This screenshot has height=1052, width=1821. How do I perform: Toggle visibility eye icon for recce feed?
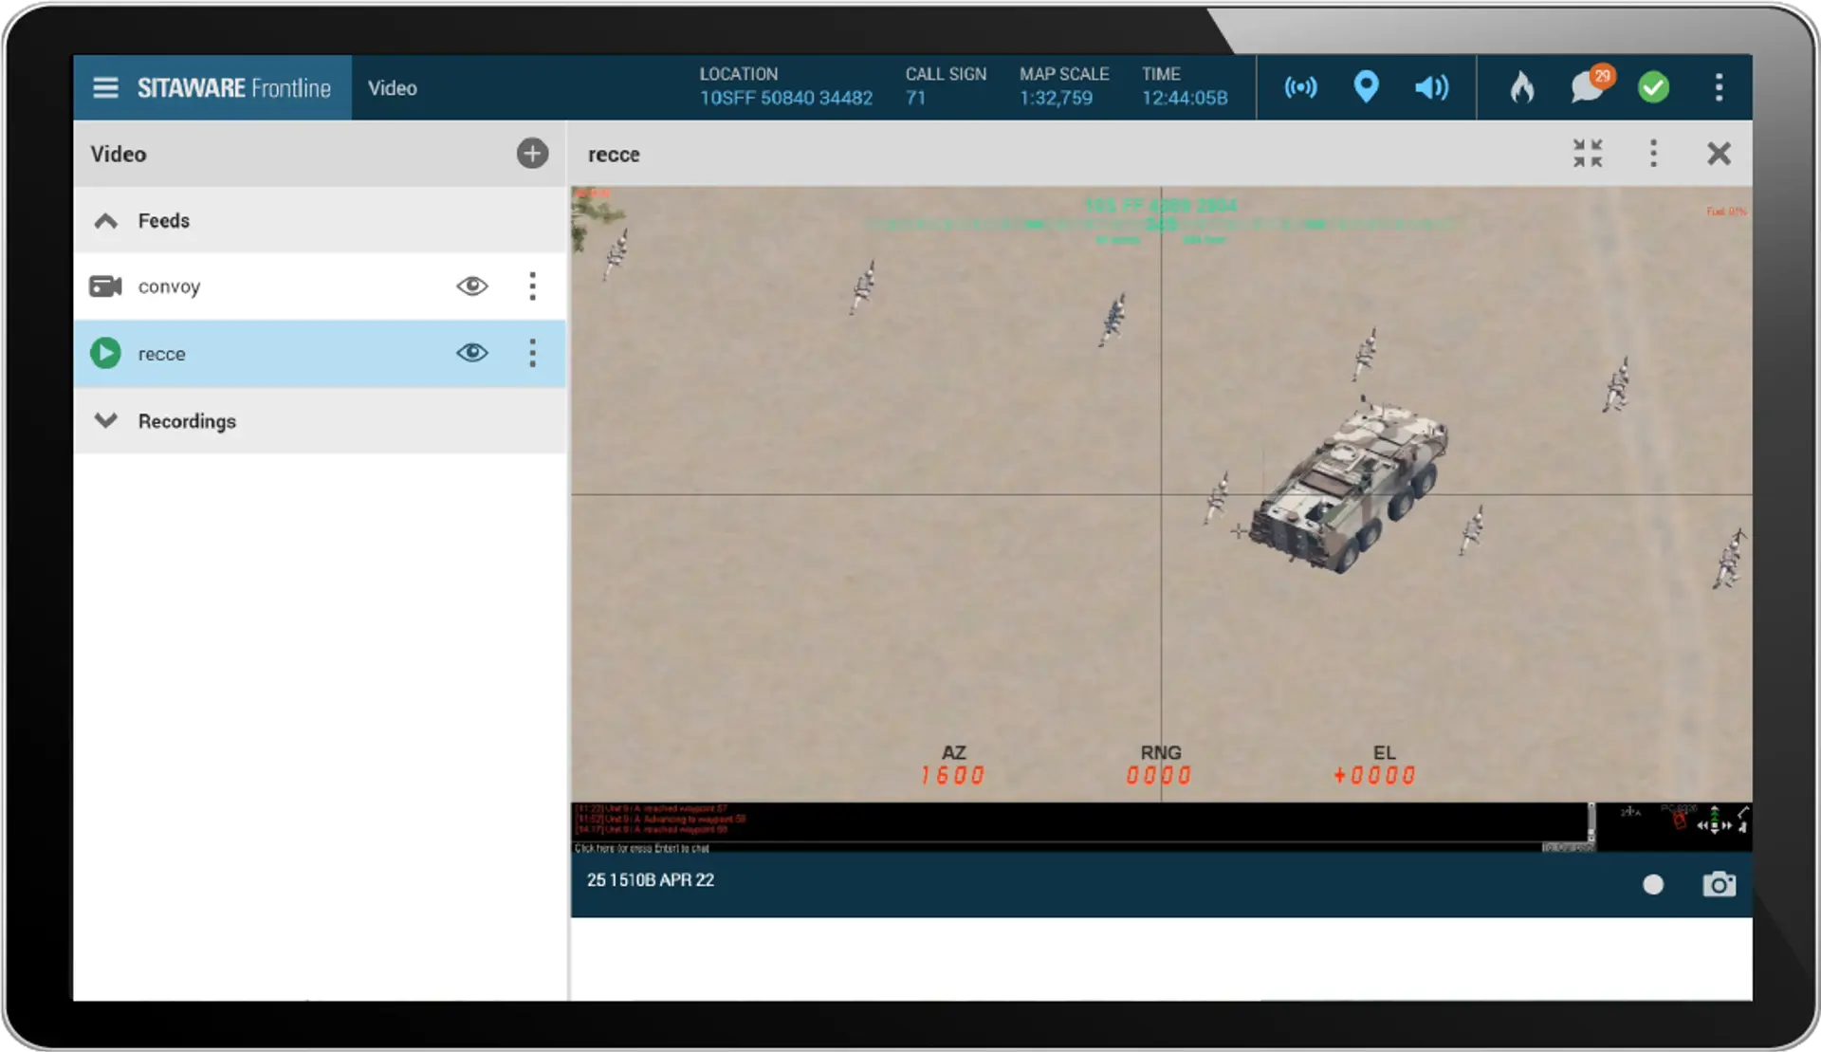pos(471,352)
